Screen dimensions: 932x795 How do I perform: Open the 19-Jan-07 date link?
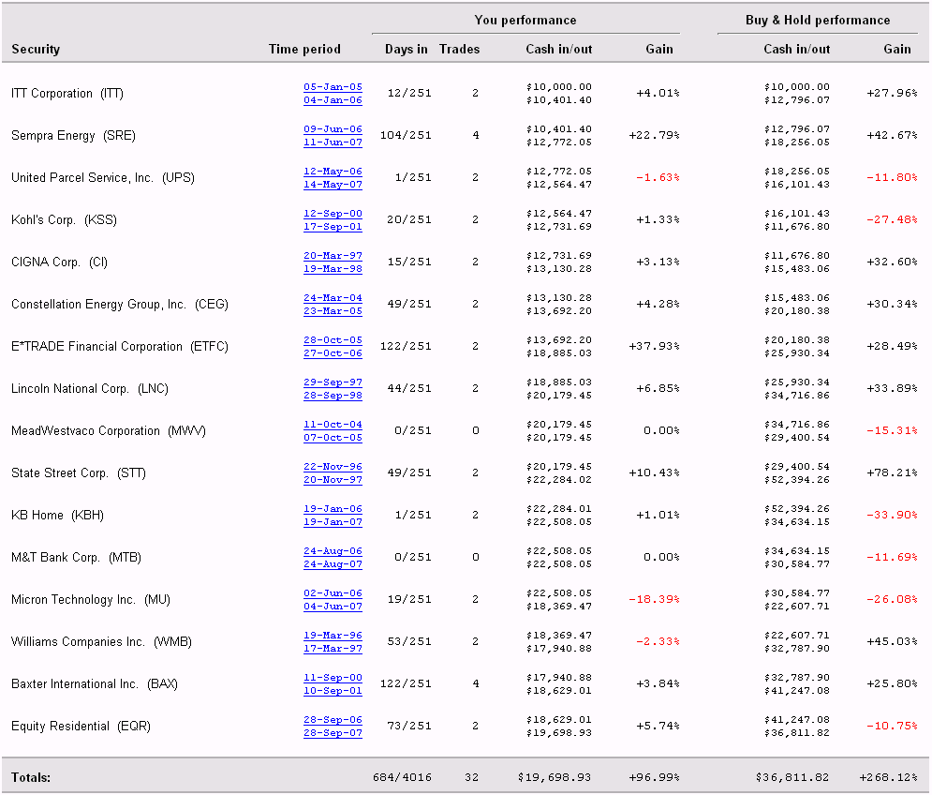click(333, 522)
